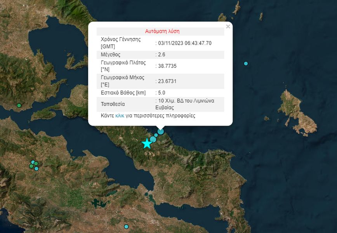Select the teal marker at the bottom of the map
The height and width of the screenshot is (233, 337).
pos(126,226)
